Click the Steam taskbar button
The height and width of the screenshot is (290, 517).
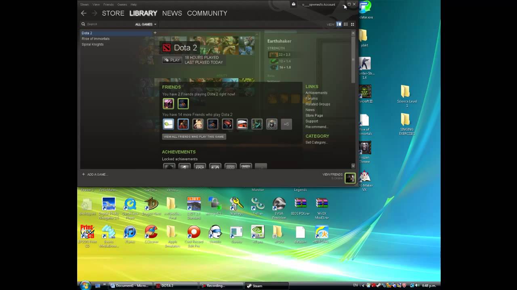pyautogui.click(x=267, y=286)
